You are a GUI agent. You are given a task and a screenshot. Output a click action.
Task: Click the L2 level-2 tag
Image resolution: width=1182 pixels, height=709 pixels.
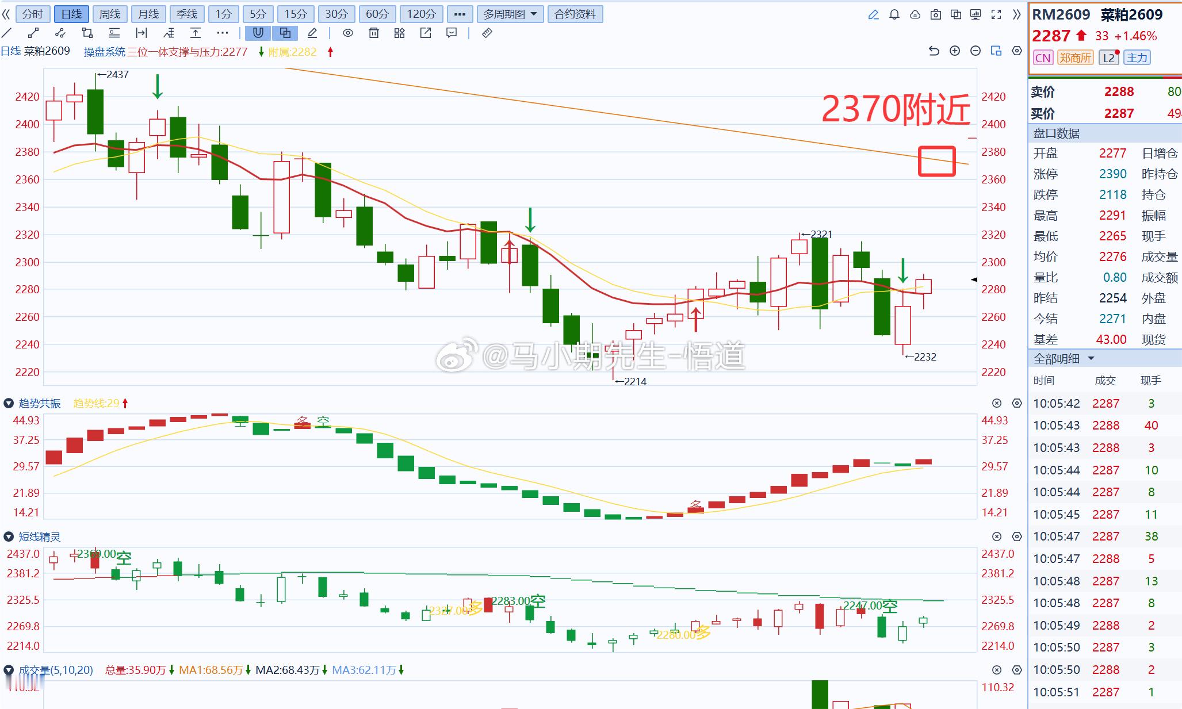point(1109,58)
